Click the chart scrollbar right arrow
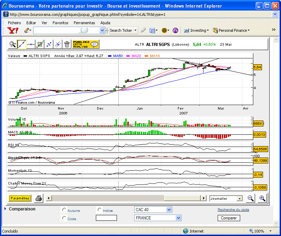 coord(203,198)
